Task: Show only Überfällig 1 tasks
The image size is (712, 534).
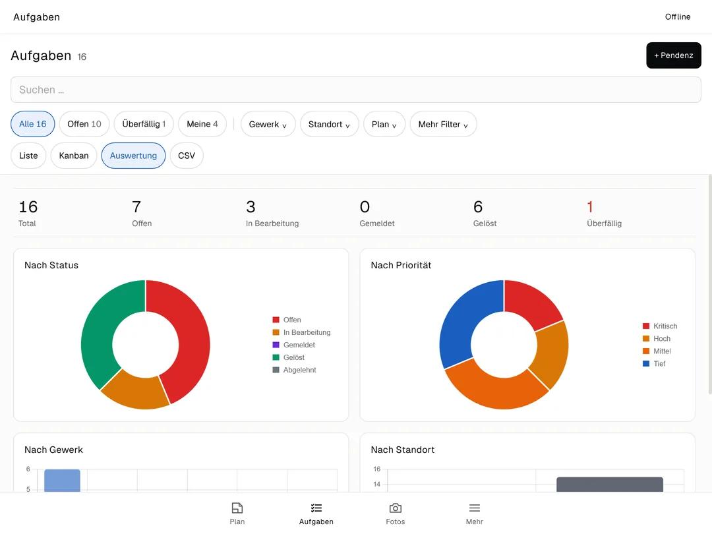Action: click(144, 124)
